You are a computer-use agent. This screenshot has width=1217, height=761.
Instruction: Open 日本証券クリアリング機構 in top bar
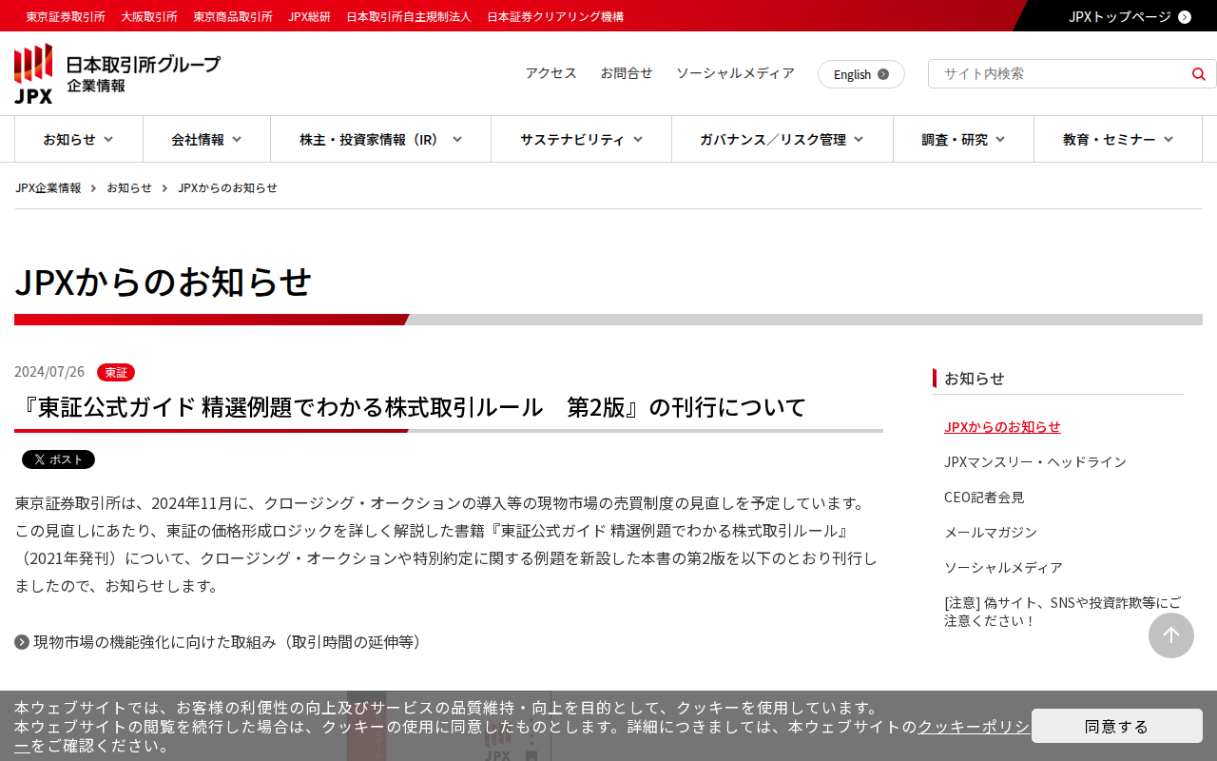coord(555,16)
